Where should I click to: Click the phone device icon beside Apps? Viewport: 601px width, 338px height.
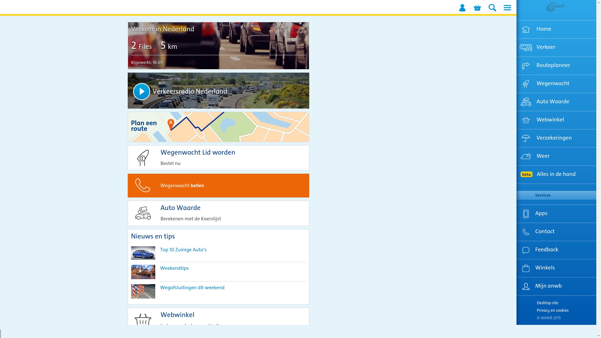pos(526,214)
